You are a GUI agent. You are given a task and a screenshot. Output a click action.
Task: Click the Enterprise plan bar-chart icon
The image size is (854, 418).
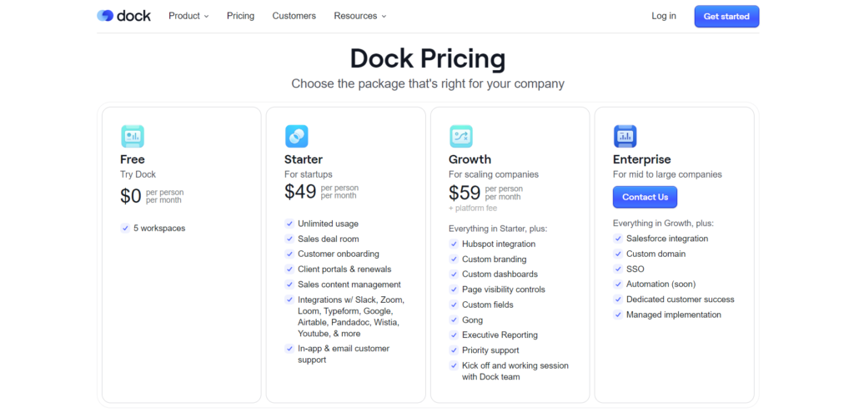[625, 136]
